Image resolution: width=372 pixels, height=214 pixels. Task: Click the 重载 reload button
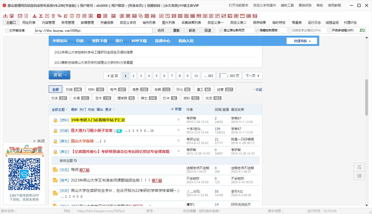point(176,31)
